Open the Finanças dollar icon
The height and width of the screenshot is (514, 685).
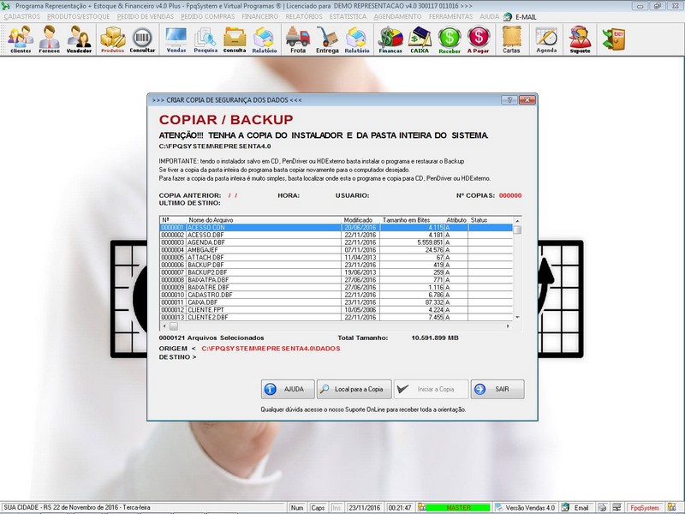coord(390,39)
